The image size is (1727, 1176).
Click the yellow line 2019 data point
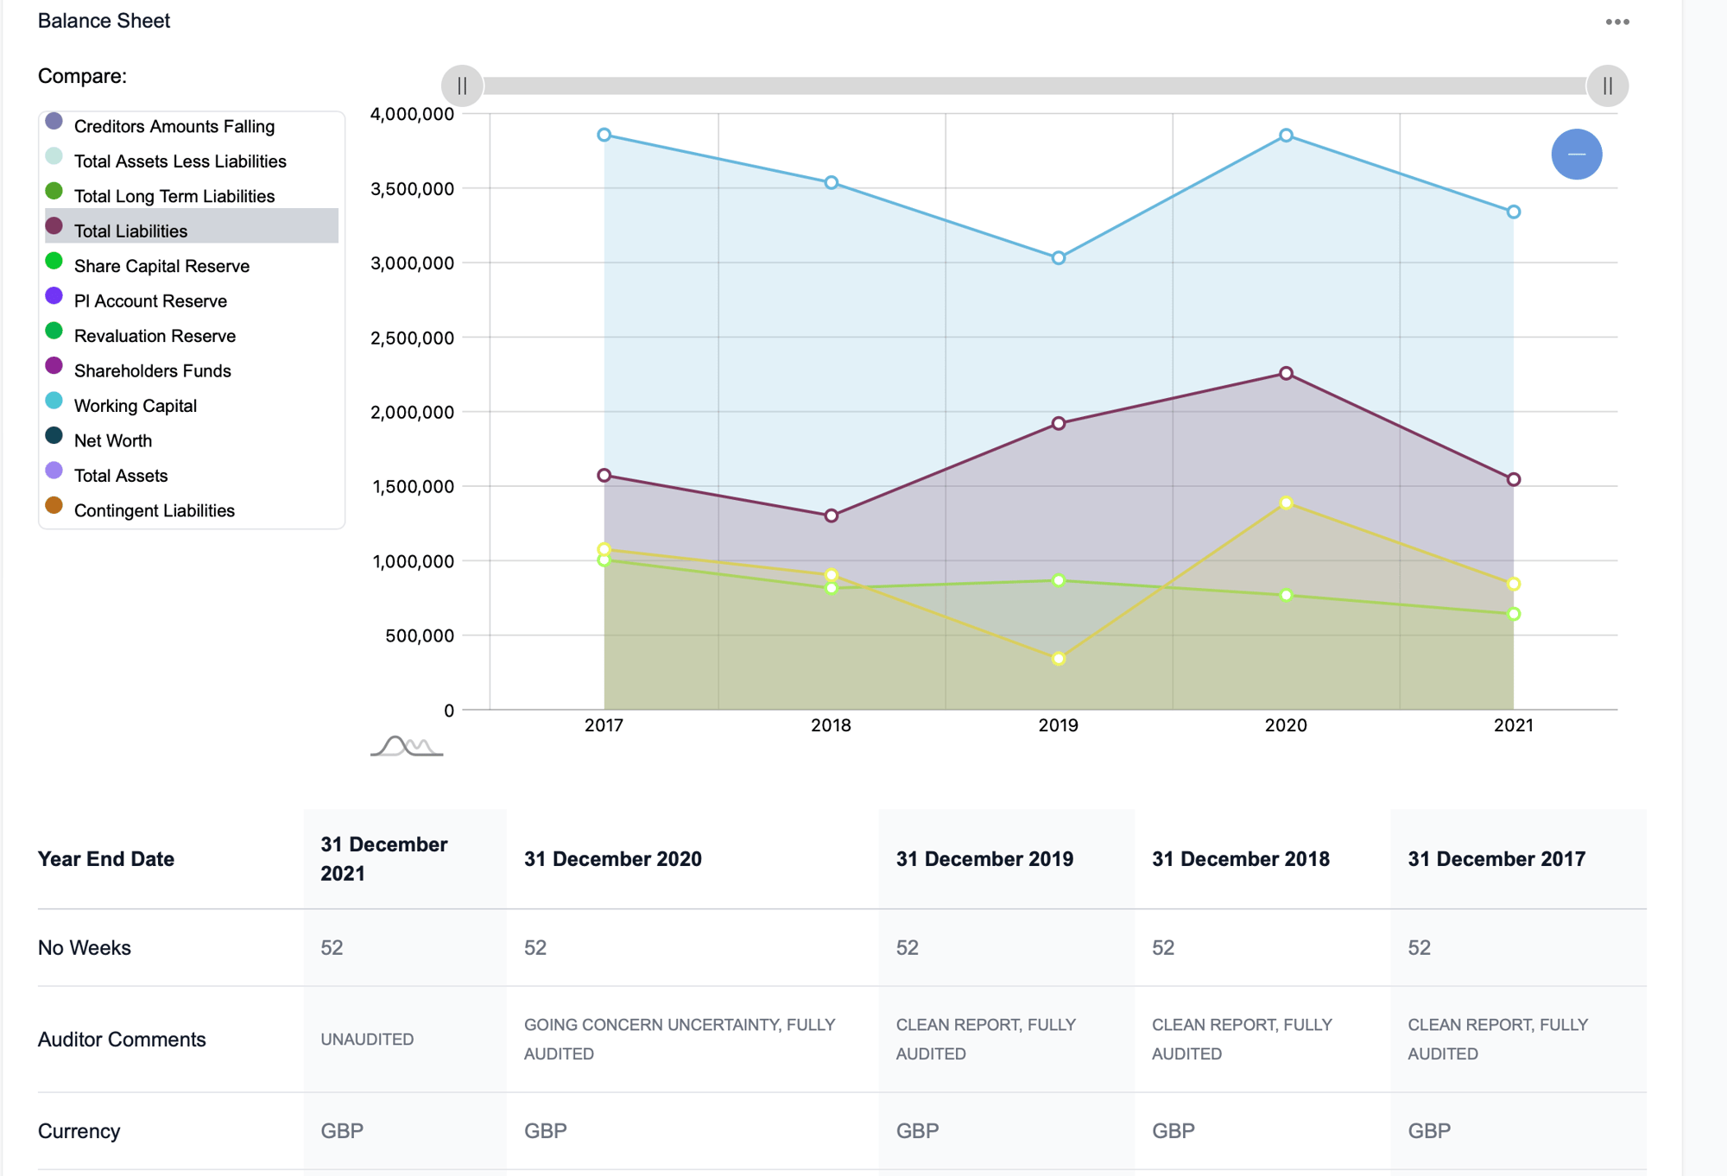1059,659
